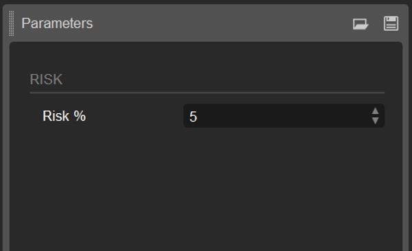
Task: Save parameters using the floppy disk icon
Action: [391, 23]
